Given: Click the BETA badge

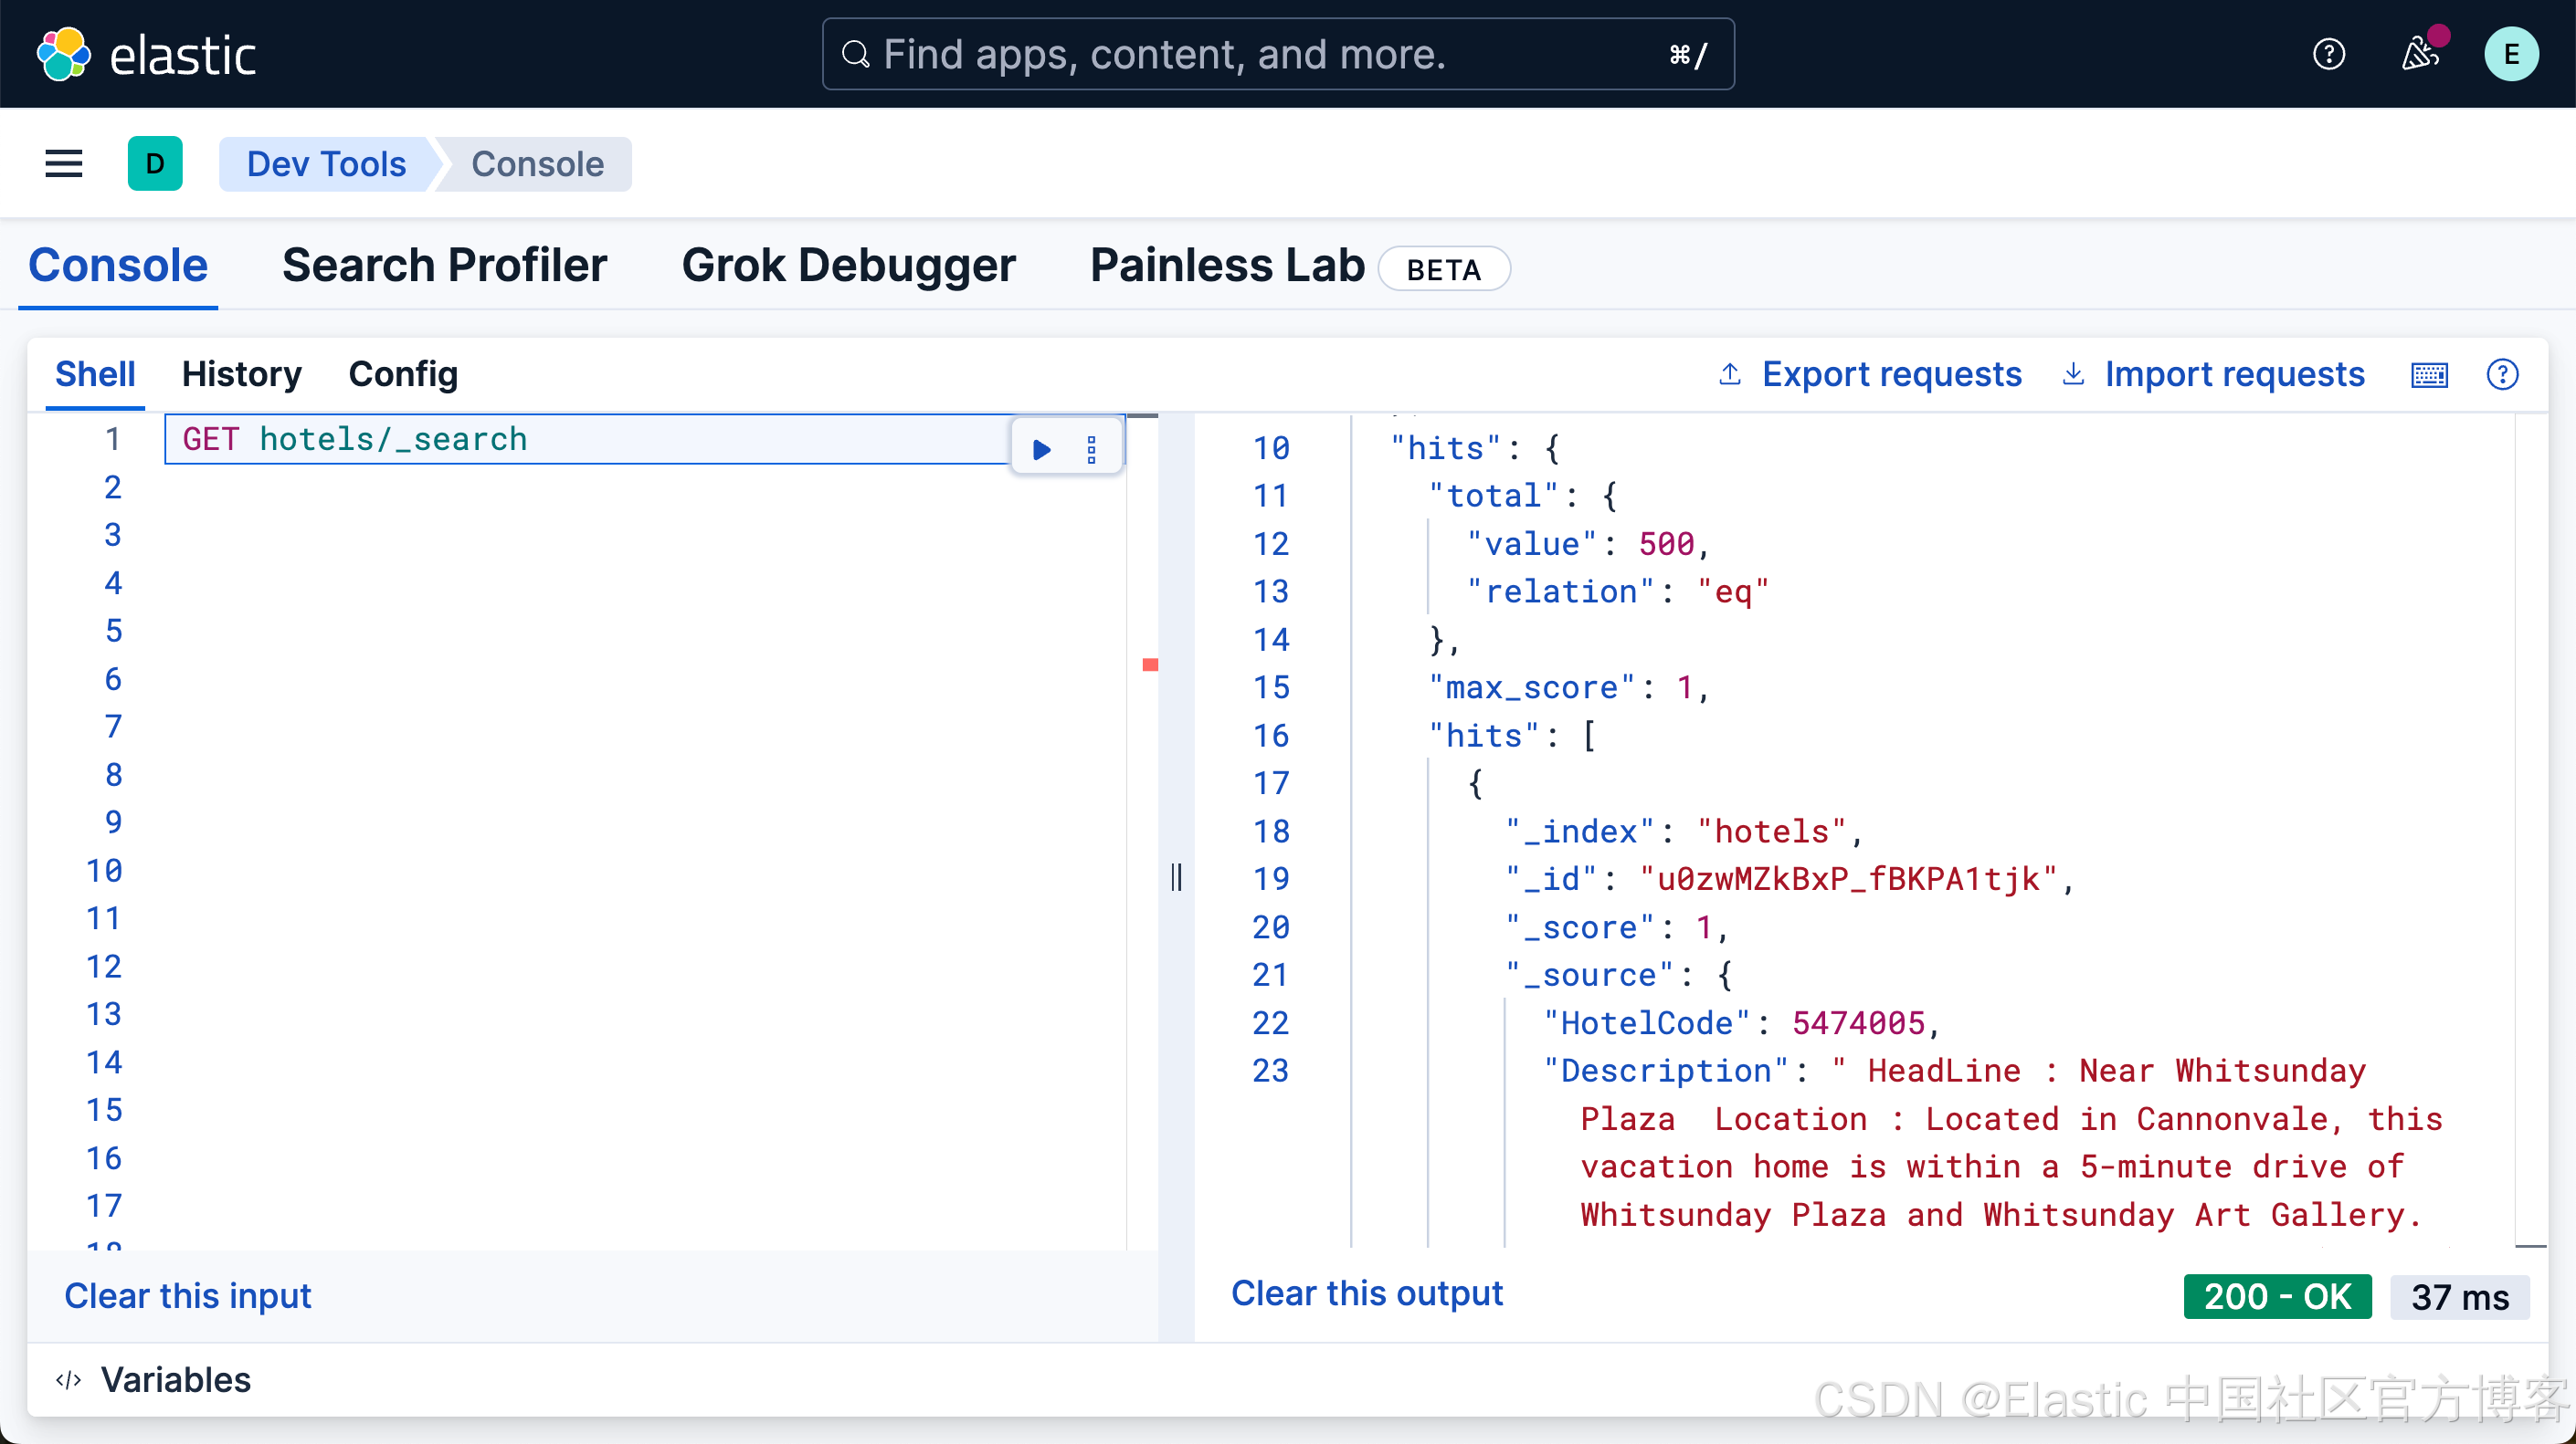Looking at the screenshot, I should pyautogui.click(x=1443, y=270).
